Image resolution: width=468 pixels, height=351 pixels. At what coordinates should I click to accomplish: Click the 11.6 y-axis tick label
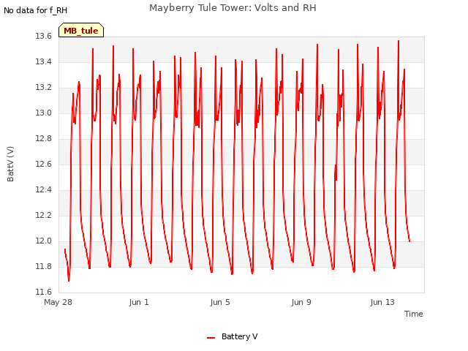pos(44,292)
